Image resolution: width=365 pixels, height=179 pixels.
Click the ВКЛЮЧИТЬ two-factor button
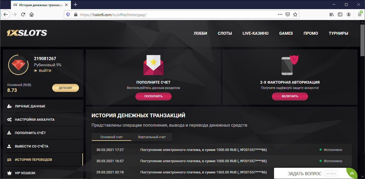290,96
